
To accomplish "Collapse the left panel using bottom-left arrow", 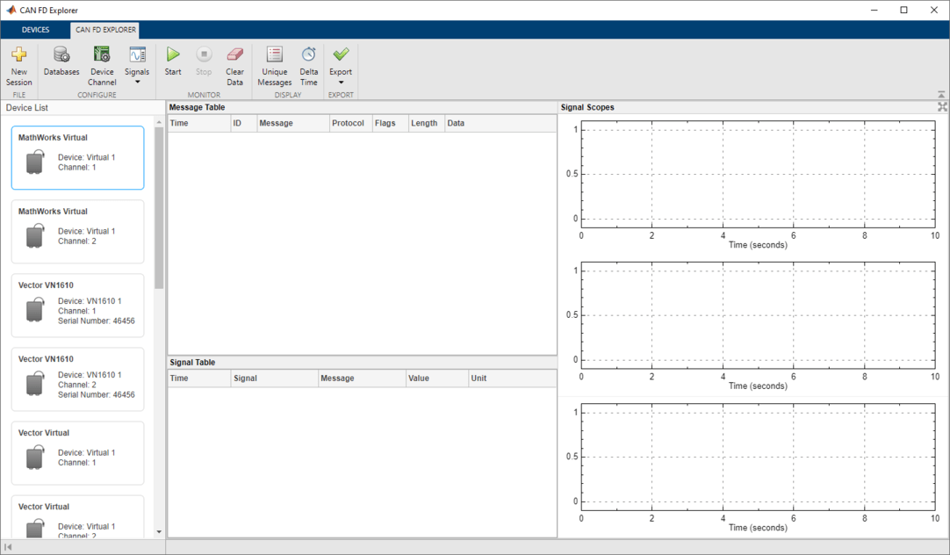I will point(9,547).
